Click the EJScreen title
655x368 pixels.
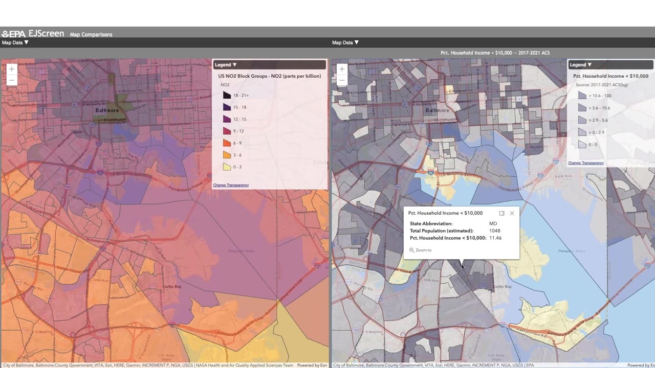tap(46, 34)
